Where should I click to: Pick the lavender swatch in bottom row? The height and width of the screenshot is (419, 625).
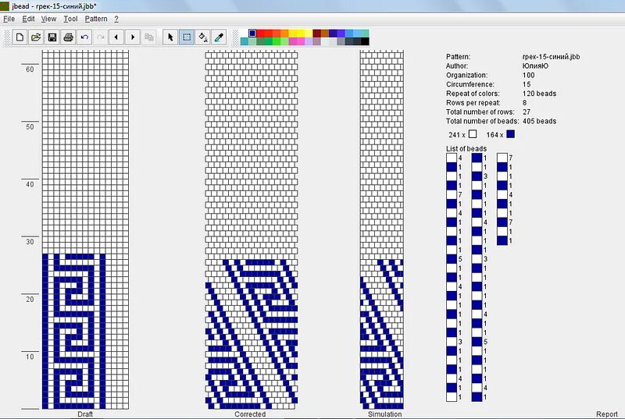309,41
